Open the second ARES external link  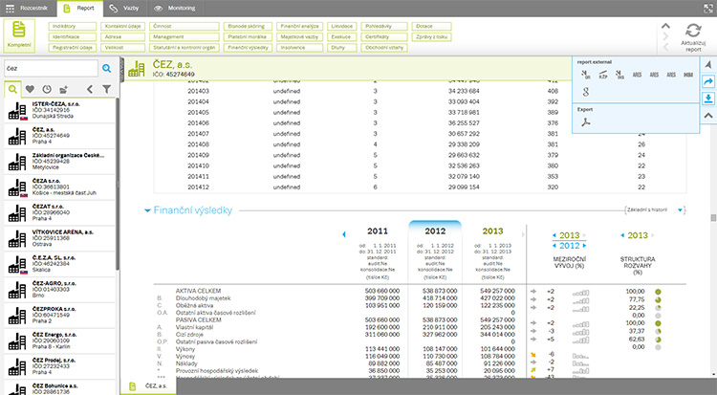pyautogui.click(x=654, y=75)
